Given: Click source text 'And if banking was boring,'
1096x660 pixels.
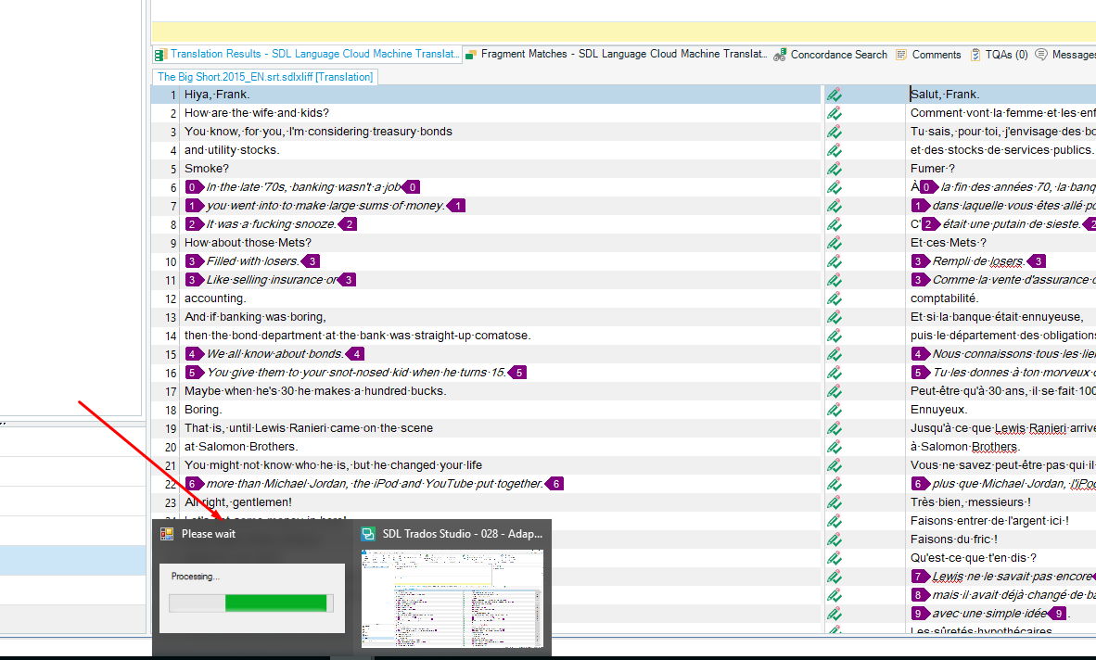Looking at the screenshot, I should point(255,317).
